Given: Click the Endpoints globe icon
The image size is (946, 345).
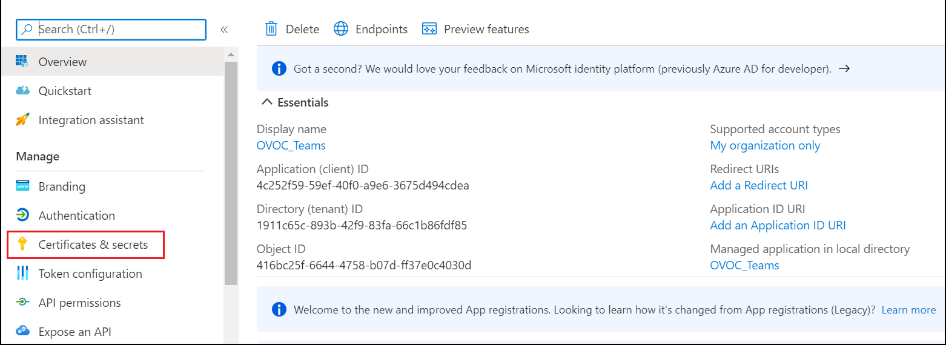Looking at the screenshot, I should (x=342, y=29).
